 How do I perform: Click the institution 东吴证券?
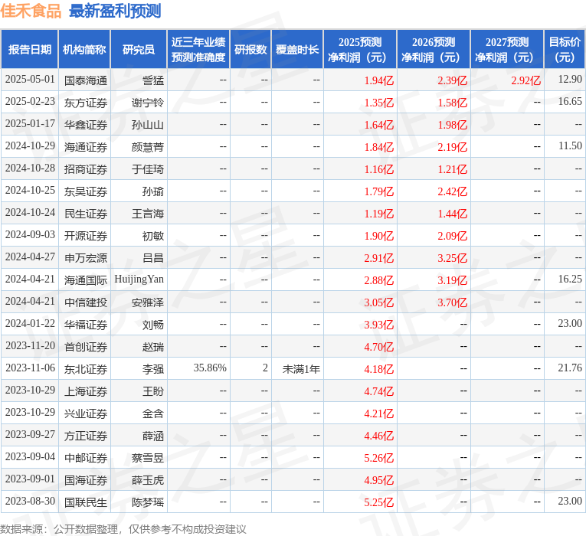coord(86,191)
